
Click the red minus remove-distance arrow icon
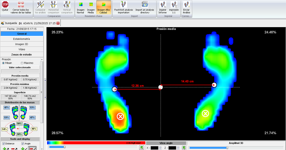tap(14, 149)
